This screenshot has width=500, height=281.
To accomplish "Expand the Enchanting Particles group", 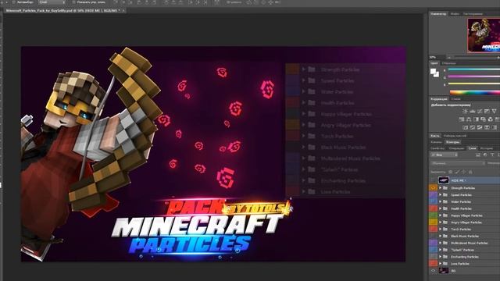I will tap(441, 257).
